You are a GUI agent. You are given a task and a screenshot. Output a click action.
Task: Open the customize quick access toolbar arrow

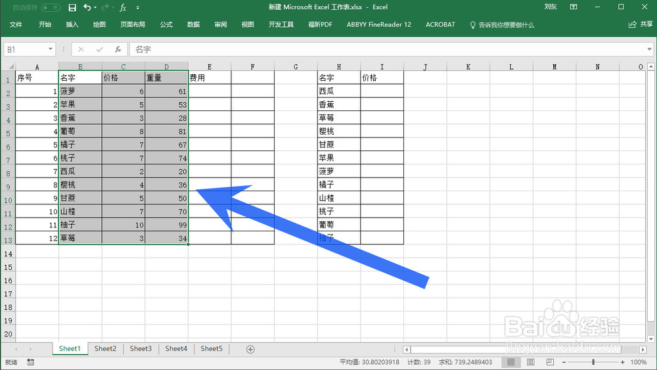[x=138, y=7]
